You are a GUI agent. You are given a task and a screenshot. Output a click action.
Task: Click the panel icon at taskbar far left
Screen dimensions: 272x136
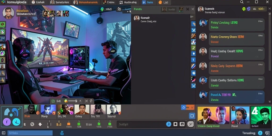click(3, 133)
